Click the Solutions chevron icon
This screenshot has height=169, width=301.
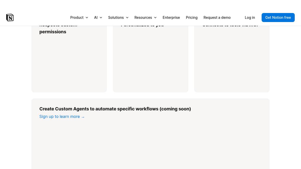tap(127, 18)
